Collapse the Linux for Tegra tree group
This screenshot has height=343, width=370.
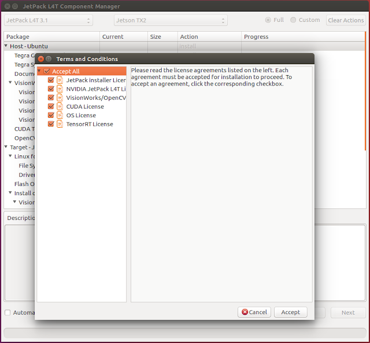[10, 156]
